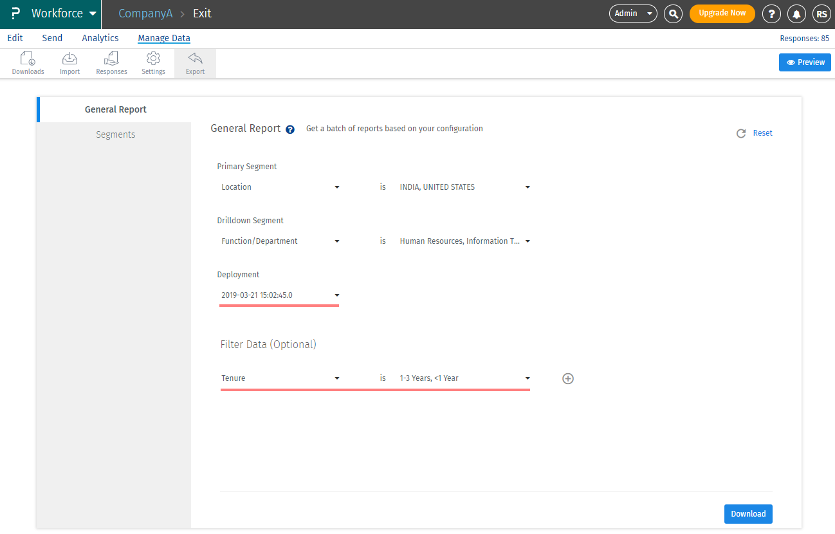Click the Reset link

[762, 133]
